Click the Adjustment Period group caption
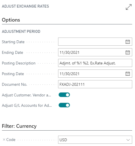The image size is (135, 146). pyautogui.click(x=21, y=31)
